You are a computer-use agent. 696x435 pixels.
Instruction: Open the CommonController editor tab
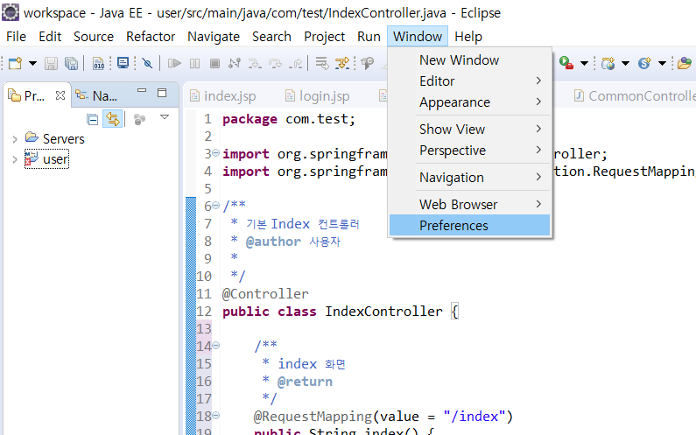(x=635, y=96)
